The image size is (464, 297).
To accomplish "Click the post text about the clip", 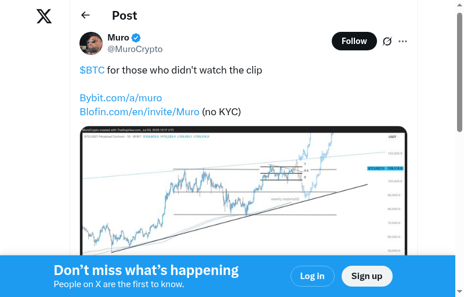I will click(184, 70).
